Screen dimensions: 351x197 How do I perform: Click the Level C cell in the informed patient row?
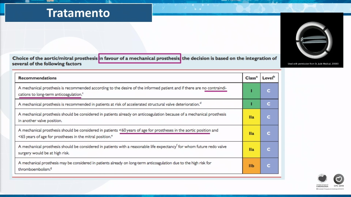(269, 91)
